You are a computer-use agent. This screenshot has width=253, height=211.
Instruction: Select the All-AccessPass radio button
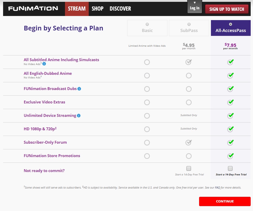(x=231, y=24)
